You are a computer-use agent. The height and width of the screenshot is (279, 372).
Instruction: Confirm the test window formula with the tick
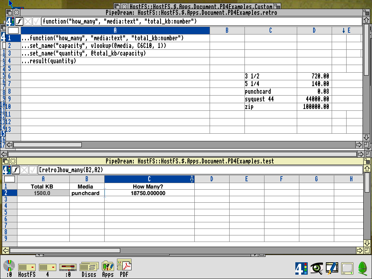coord(33,170)
